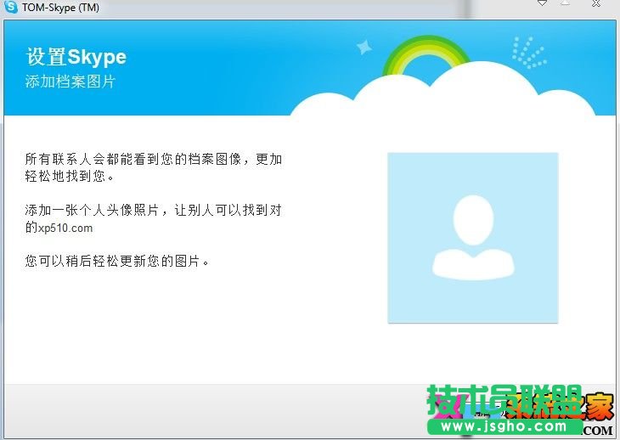
Task: Close the TOM-Skype setup window
Action: (x=597, y=3)
